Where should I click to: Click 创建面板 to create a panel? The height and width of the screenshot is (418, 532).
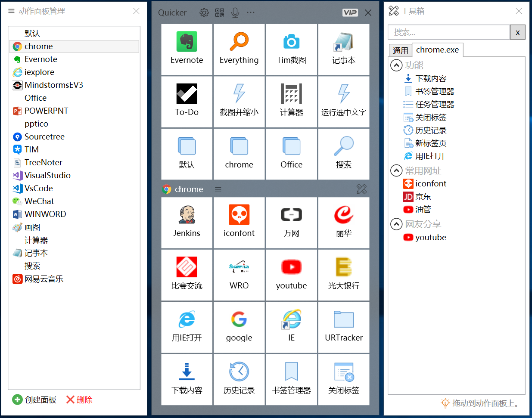click(x=34, y=400)
